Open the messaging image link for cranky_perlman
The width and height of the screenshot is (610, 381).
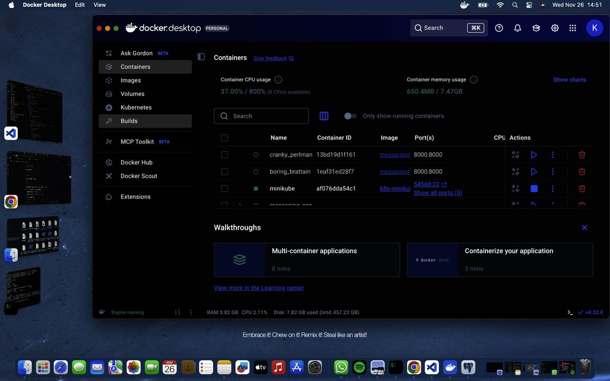(x=395, y=154)
